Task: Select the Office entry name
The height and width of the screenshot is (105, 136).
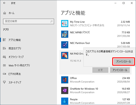Action: 73,78
